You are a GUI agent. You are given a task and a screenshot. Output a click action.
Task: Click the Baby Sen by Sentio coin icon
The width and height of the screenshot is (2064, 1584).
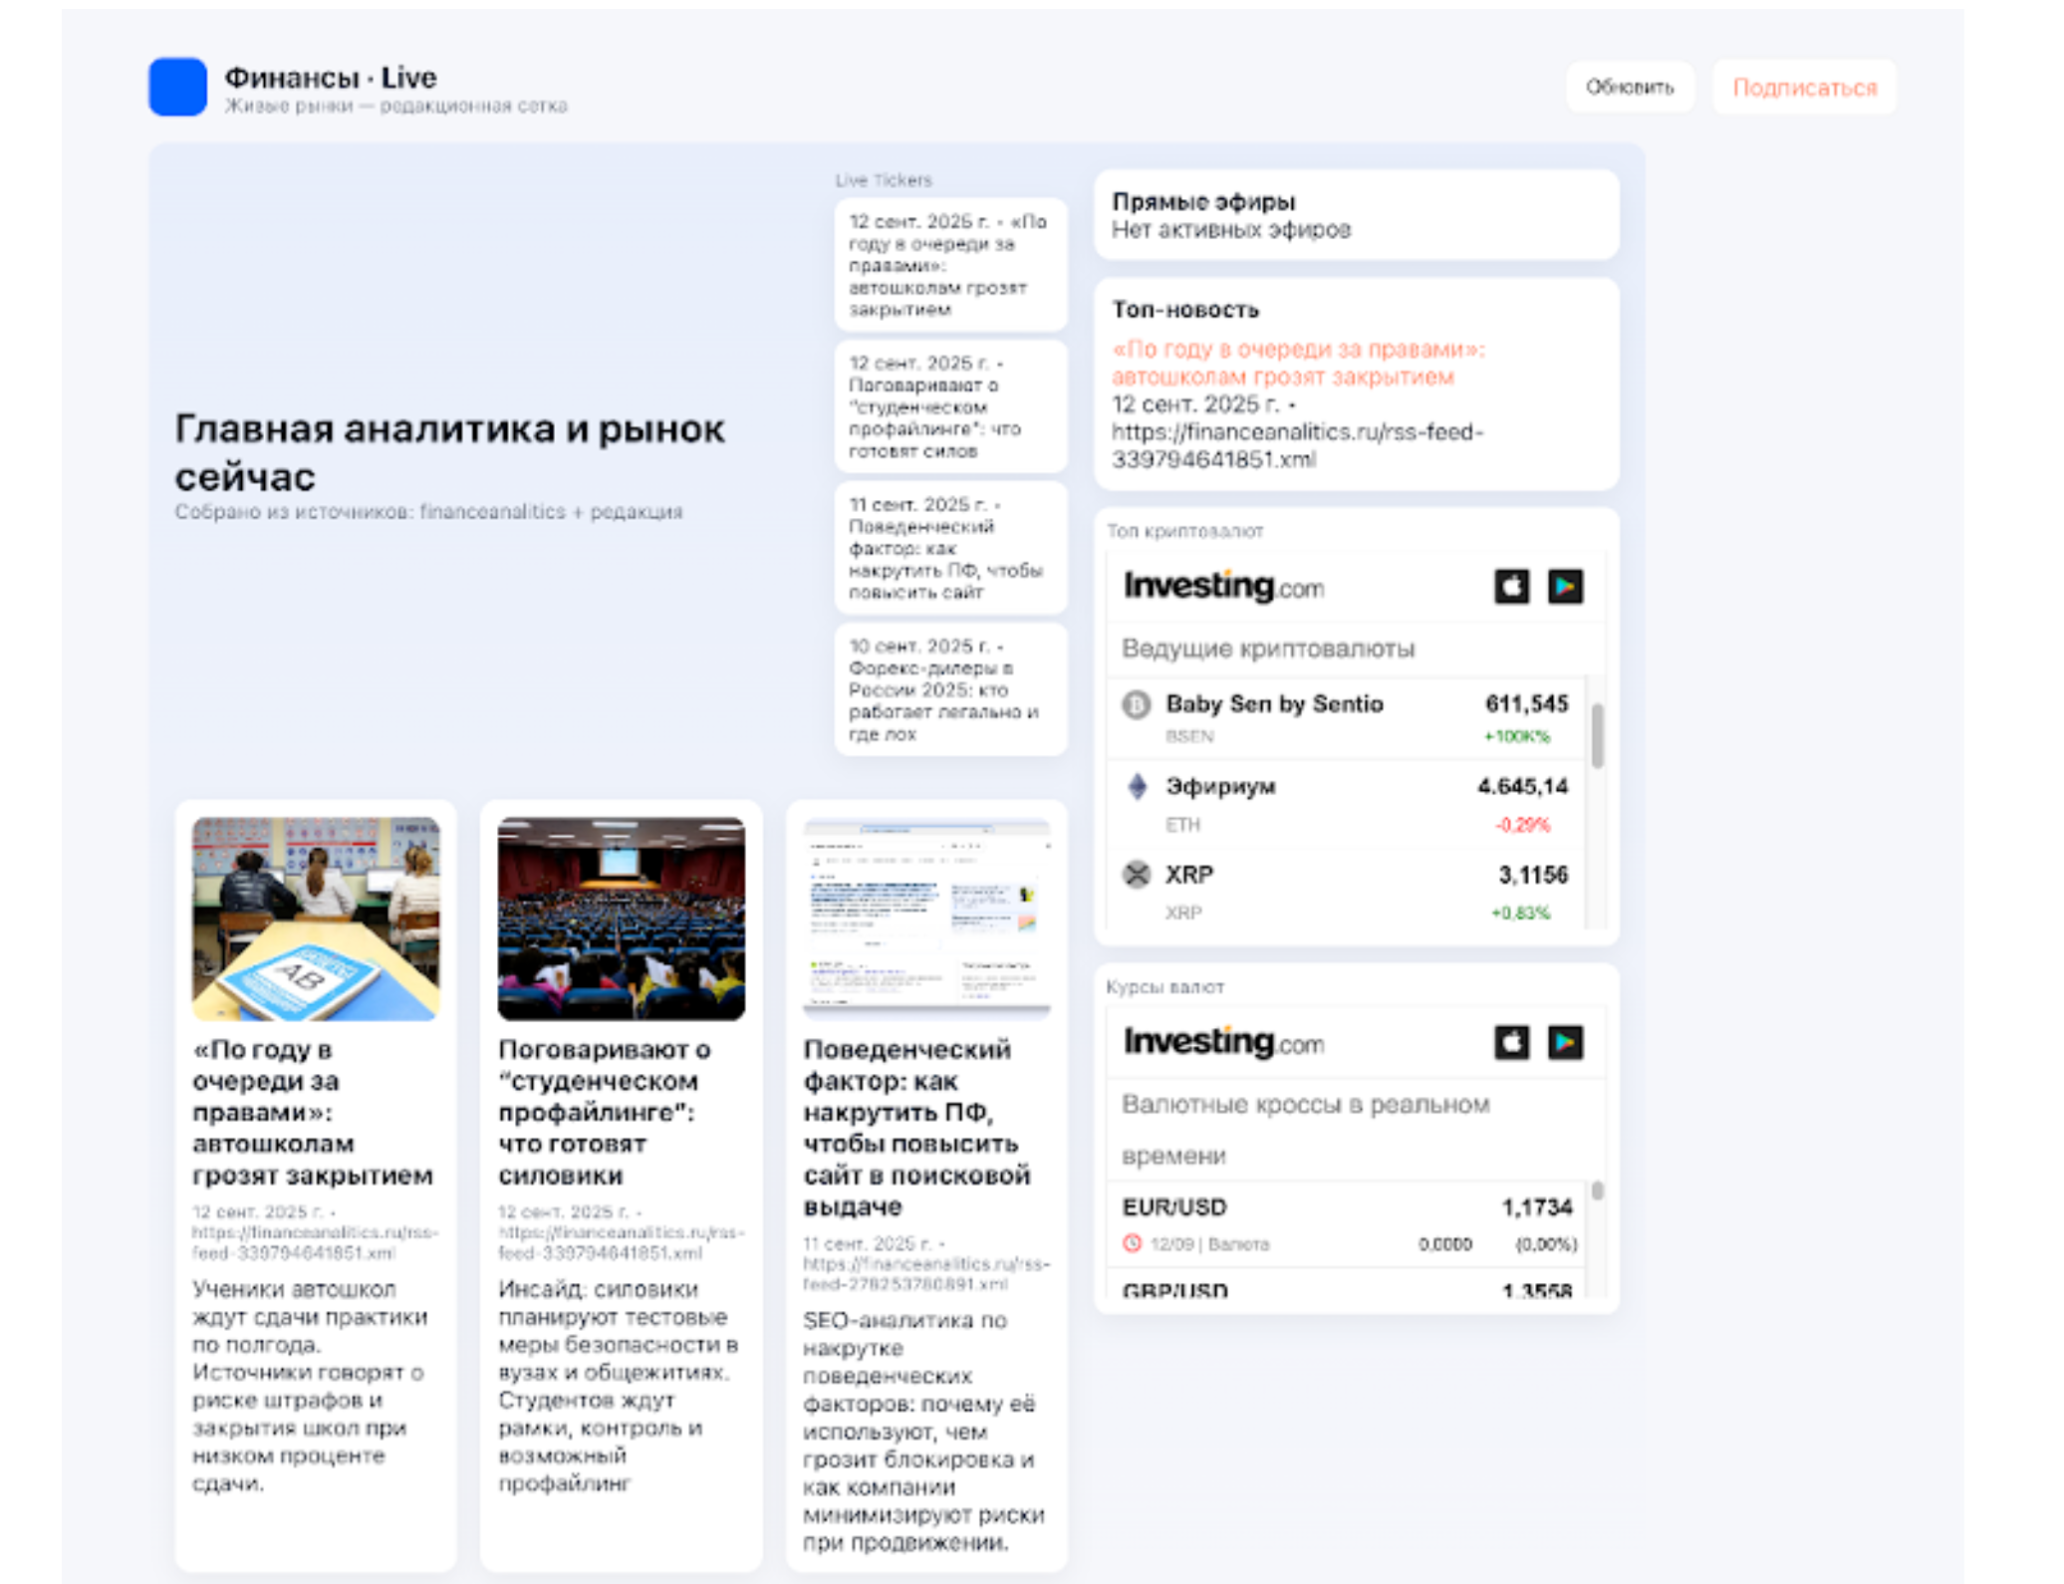[x=1136, y=705]
